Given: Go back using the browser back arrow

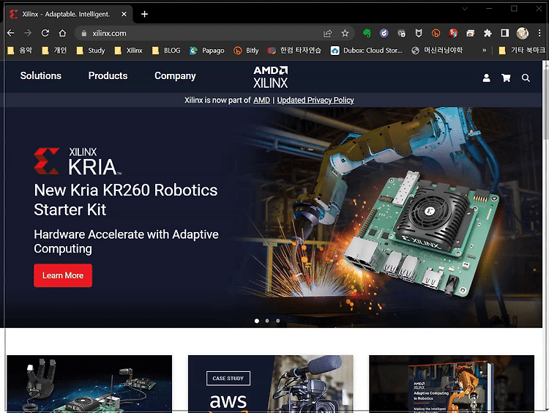Looking at the screenshot, I should 10,33.
